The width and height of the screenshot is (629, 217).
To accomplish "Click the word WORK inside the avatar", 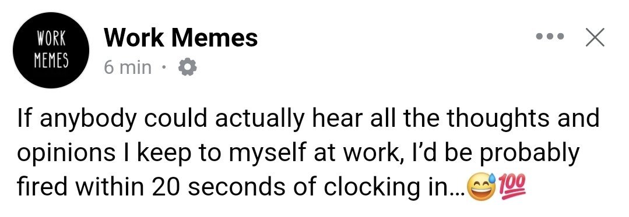I will click(51, 40).
